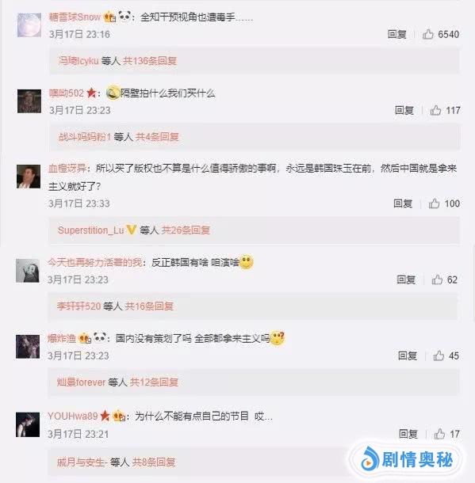Open username 今天也再努力活着的我

(95, 262)
